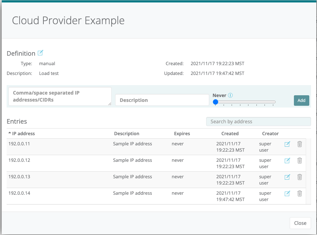The height and width of the screenshot is (235, 317).
Task: Delete the 192.0.0.12 entry
Action: pyautogui.click(x=300, y=160)
